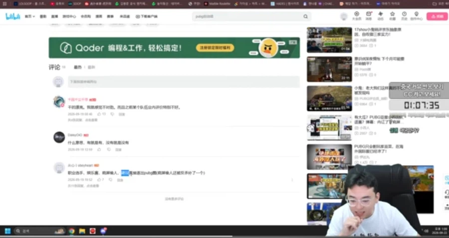Image resolution: width=449 pixels, height=238 pixels.
Task: Open 漫画 in the top navigation
Action: [99, 16]
